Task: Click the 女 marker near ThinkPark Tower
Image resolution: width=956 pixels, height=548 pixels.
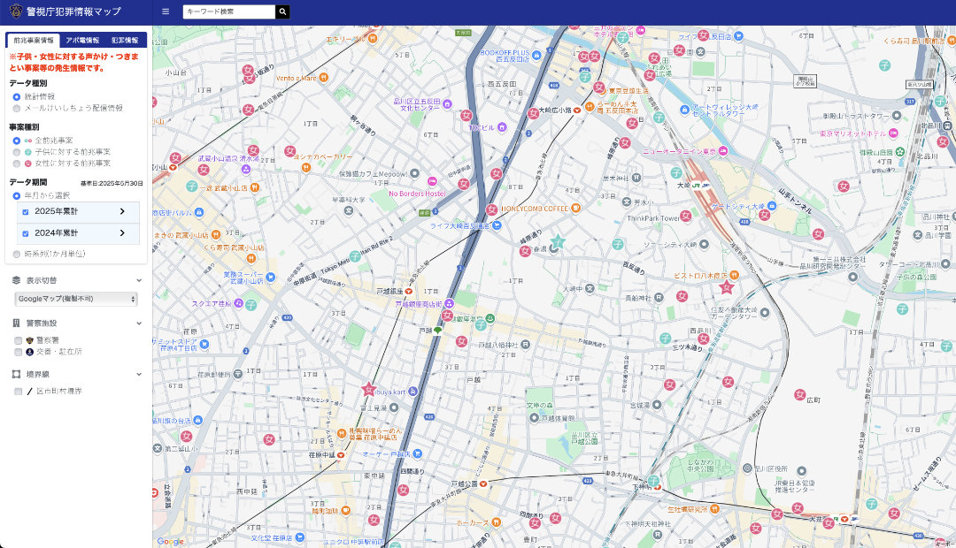Action: pos(686,216)
